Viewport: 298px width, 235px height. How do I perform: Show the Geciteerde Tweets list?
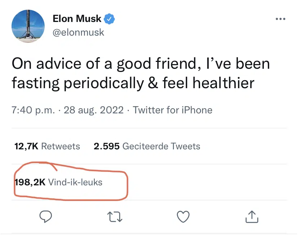(x=162, y=146)
